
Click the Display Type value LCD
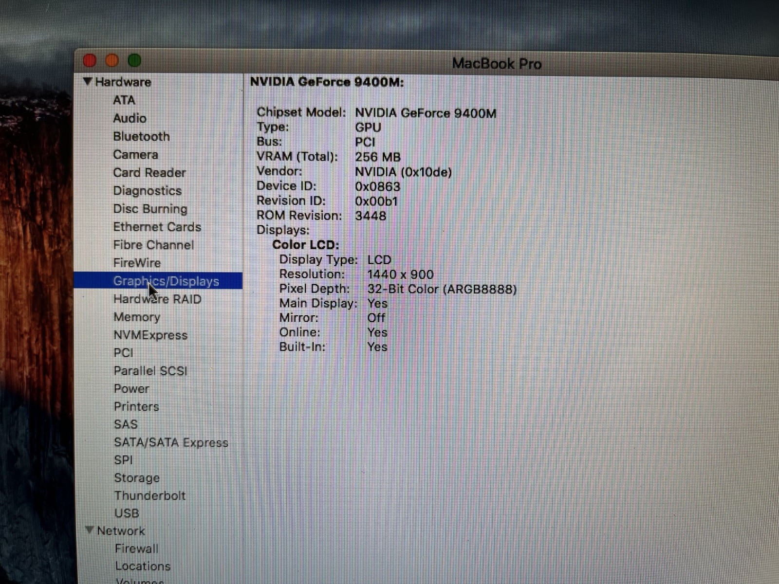[379, 260]
